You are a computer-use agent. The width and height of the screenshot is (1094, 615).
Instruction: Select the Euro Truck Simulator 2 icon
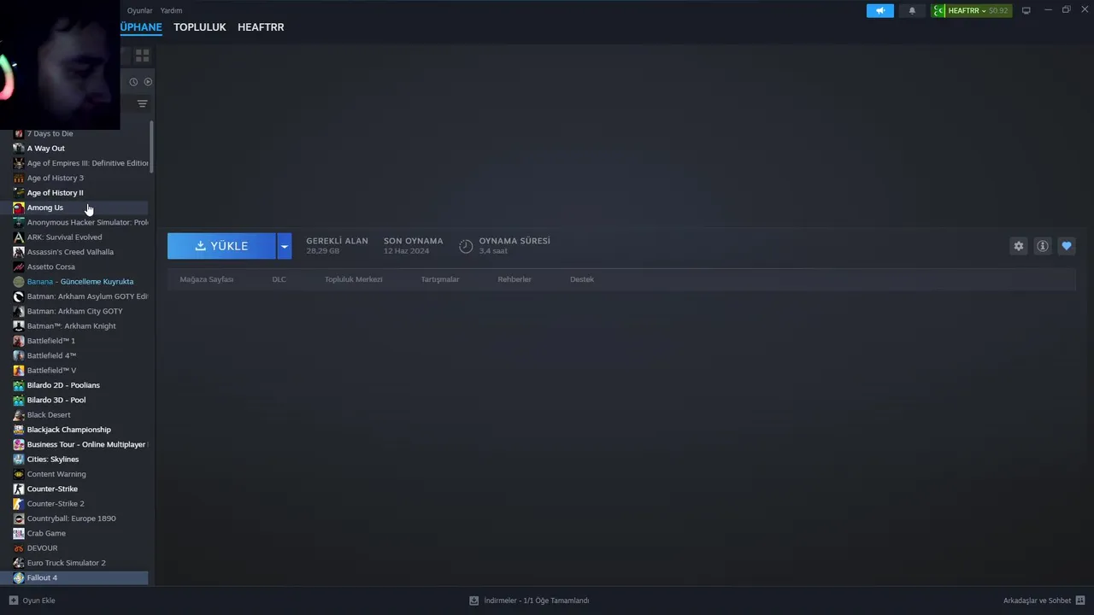pos(19,563)
